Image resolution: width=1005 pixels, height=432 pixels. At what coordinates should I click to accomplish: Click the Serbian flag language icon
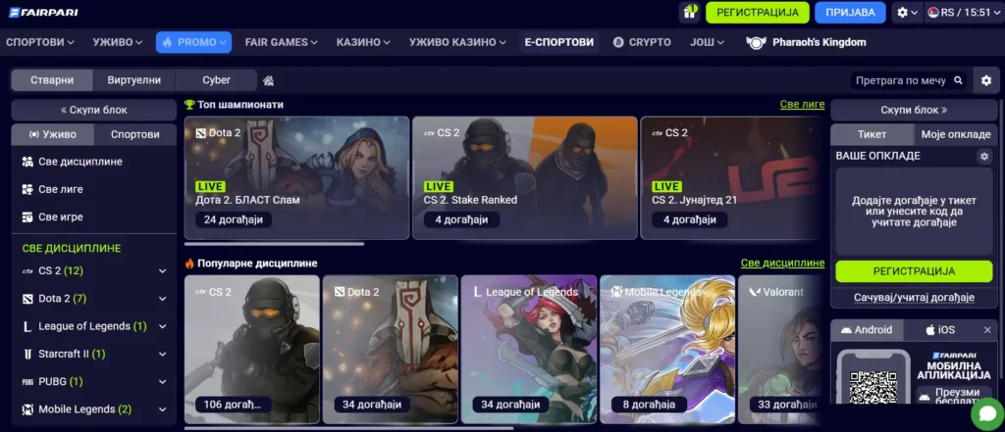coord(934,12)
